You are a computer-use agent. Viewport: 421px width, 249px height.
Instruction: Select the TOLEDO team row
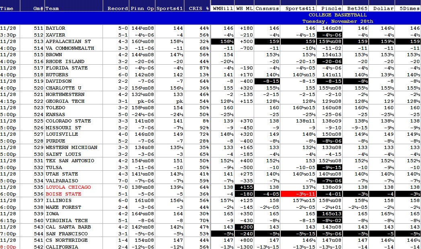click(x=211, y=108)
